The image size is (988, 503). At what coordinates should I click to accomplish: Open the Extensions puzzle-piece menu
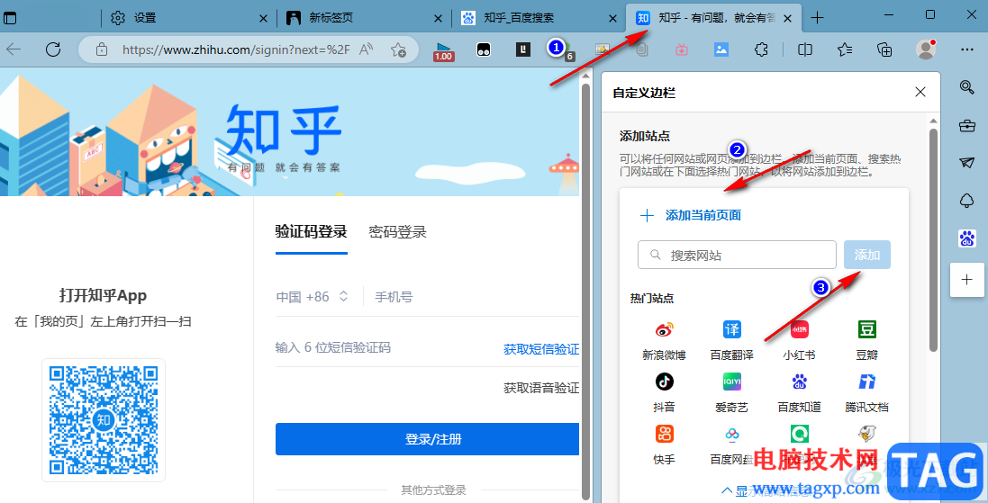coord(761,49)
